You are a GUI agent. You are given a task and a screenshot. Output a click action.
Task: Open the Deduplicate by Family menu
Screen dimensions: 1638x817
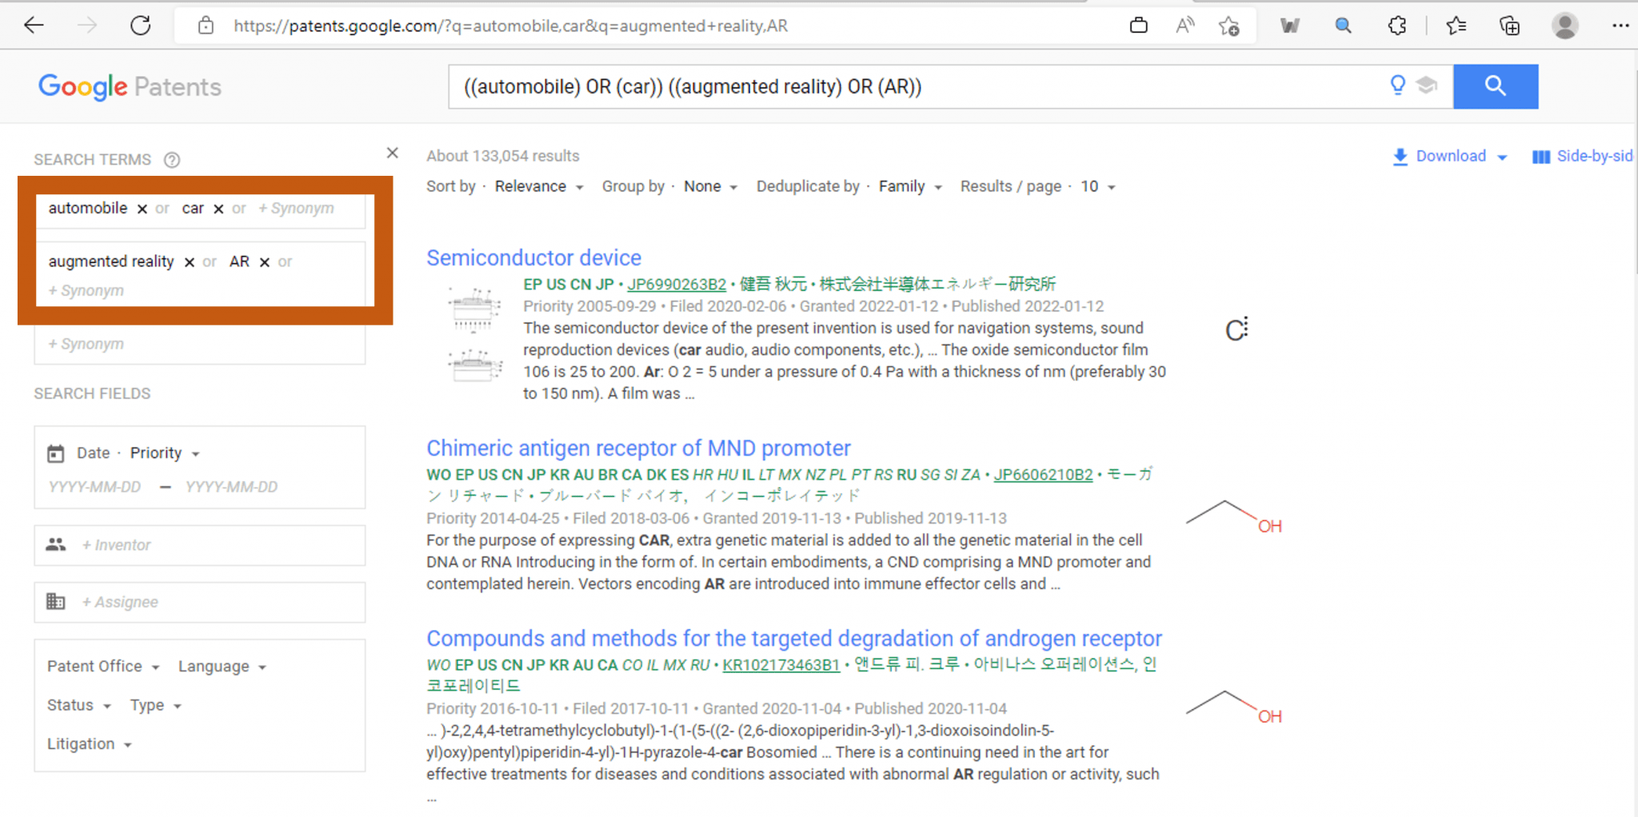pos(909,185)
